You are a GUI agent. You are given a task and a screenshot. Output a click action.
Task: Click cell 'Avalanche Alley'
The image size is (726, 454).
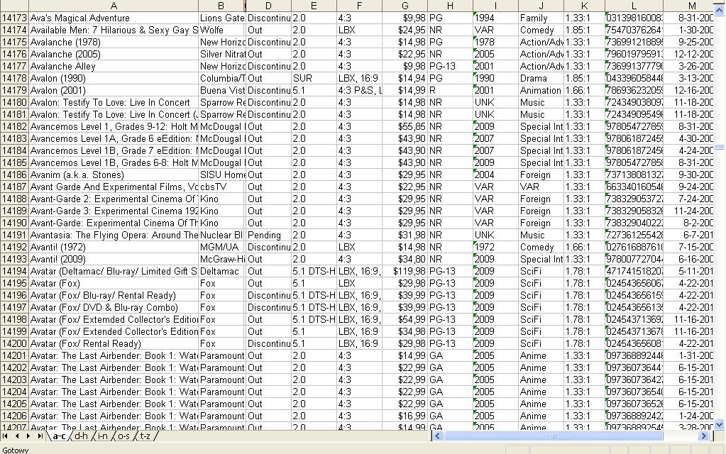[x=114, y=66]
